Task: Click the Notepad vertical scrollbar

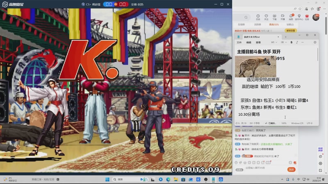Action: pyautogui.click(x=317, y=55)
